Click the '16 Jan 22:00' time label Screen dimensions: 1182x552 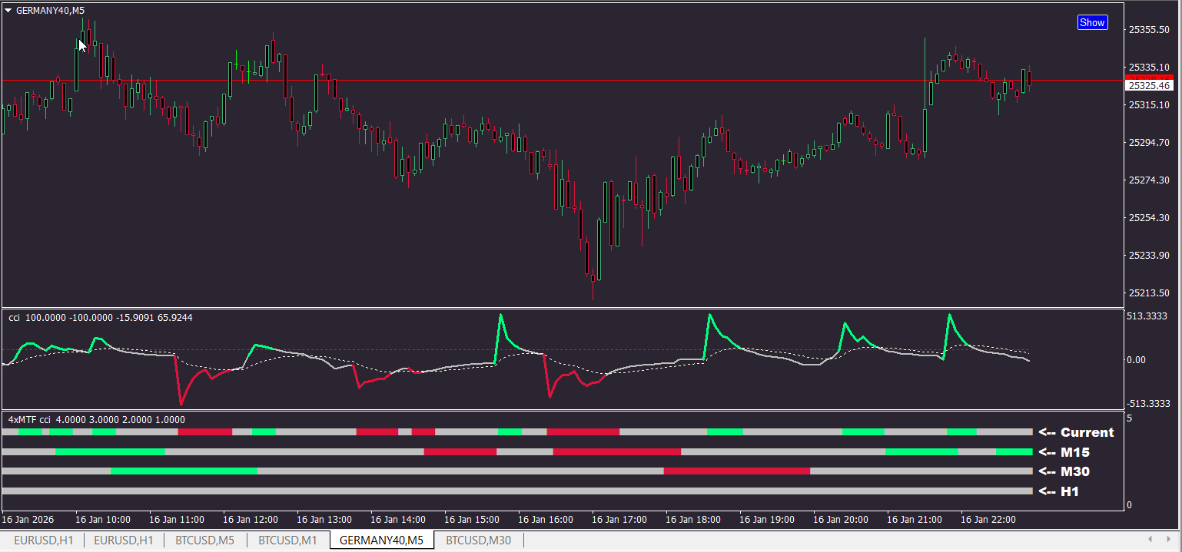988,520
